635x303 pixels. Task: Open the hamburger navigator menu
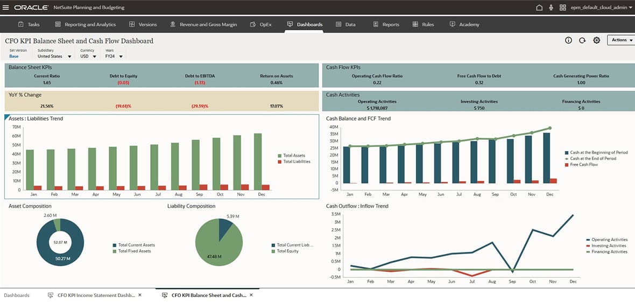[6, 8]
